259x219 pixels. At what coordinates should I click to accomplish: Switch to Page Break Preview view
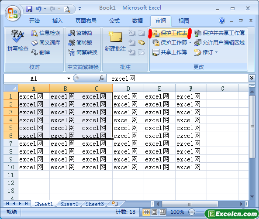pos(162,212)
